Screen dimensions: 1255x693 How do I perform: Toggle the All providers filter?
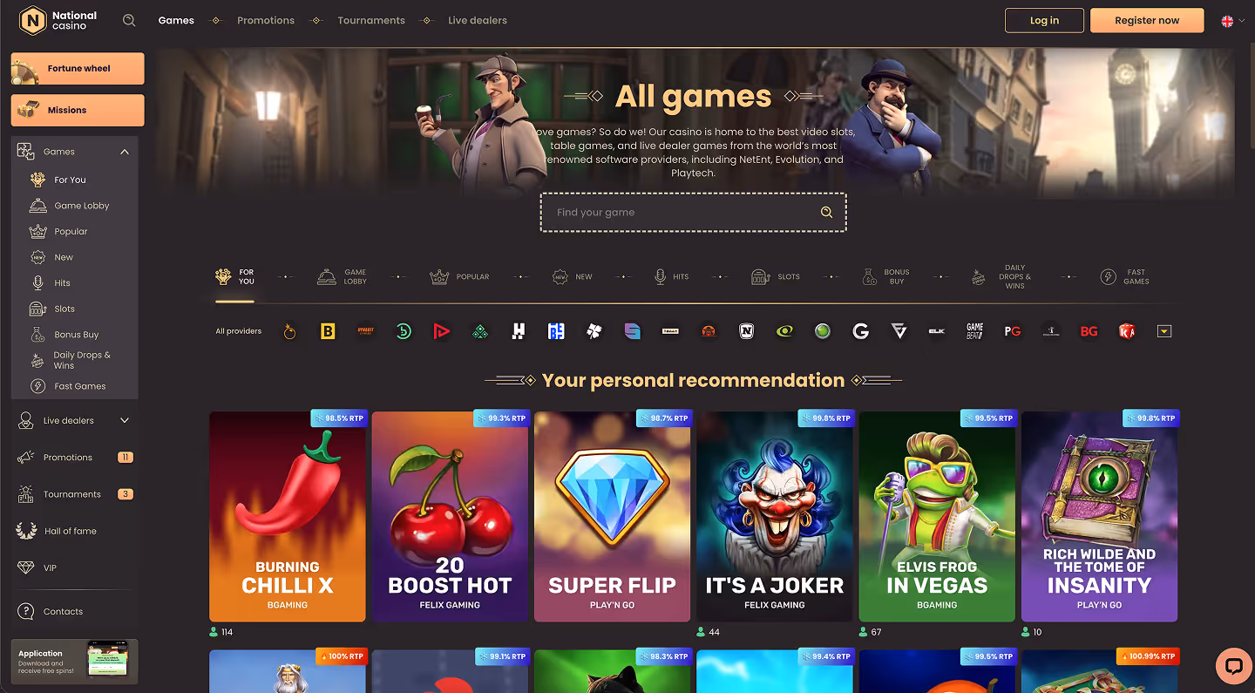click(x=237, y=331)
